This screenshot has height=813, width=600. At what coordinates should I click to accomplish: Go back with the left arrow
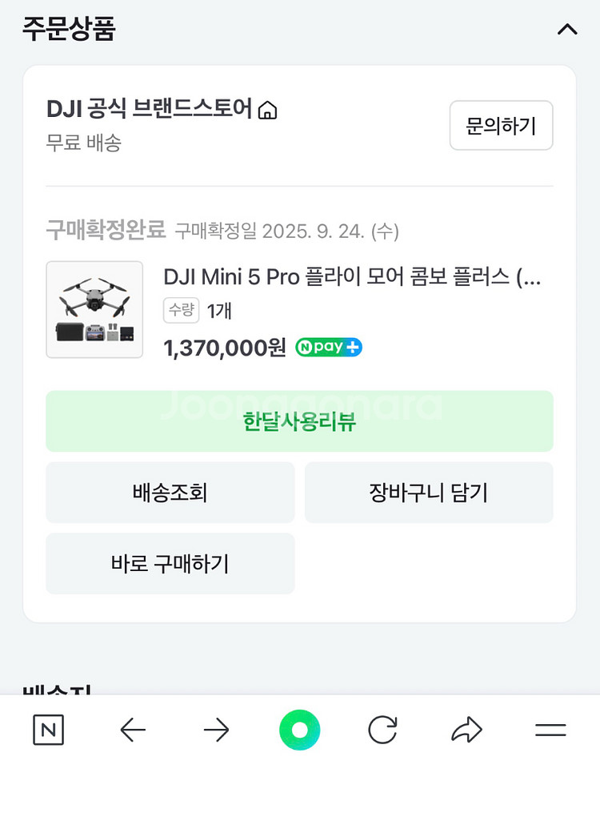133,730
